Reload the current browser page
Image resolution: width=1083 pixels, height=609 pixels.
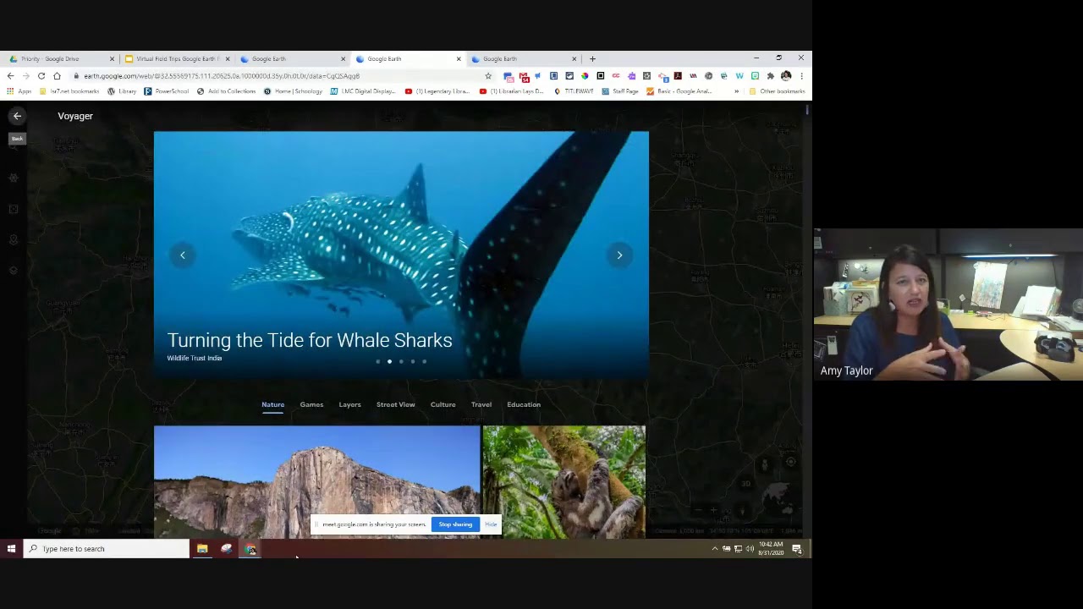(x=41, y=76)
